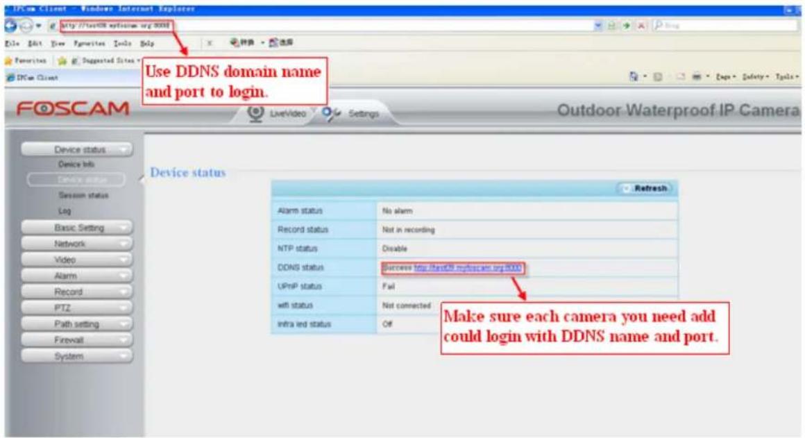Viewport: 805px width, 438px height.
Task: Click the page icon left of URL
Action: [x=52, y=25]
